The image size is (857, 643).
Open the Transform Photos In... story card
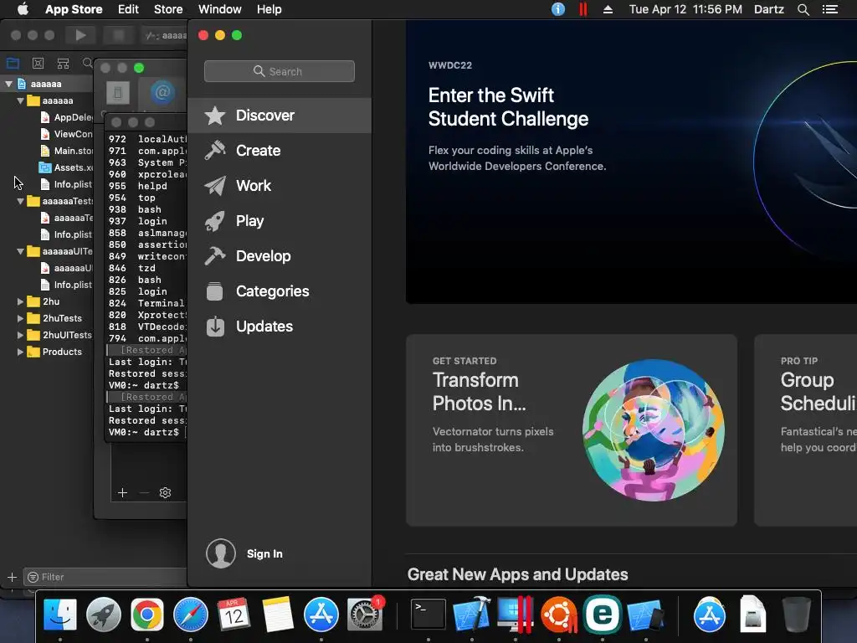pyautogui.click(x=571, y=430)
